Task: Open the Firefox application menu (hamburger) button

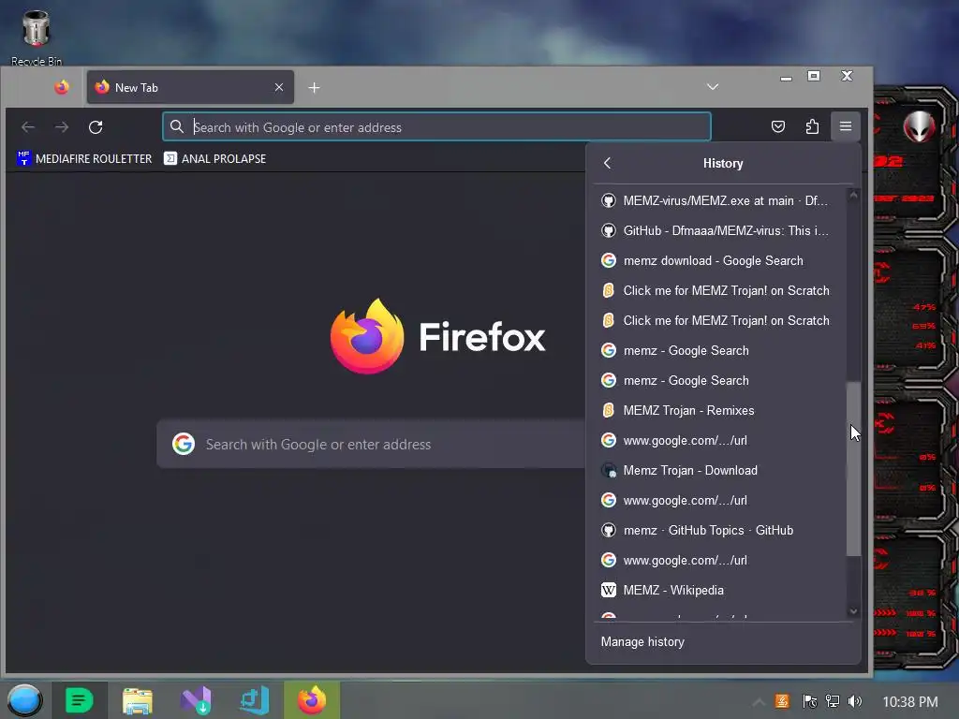Action: (846, 126)
